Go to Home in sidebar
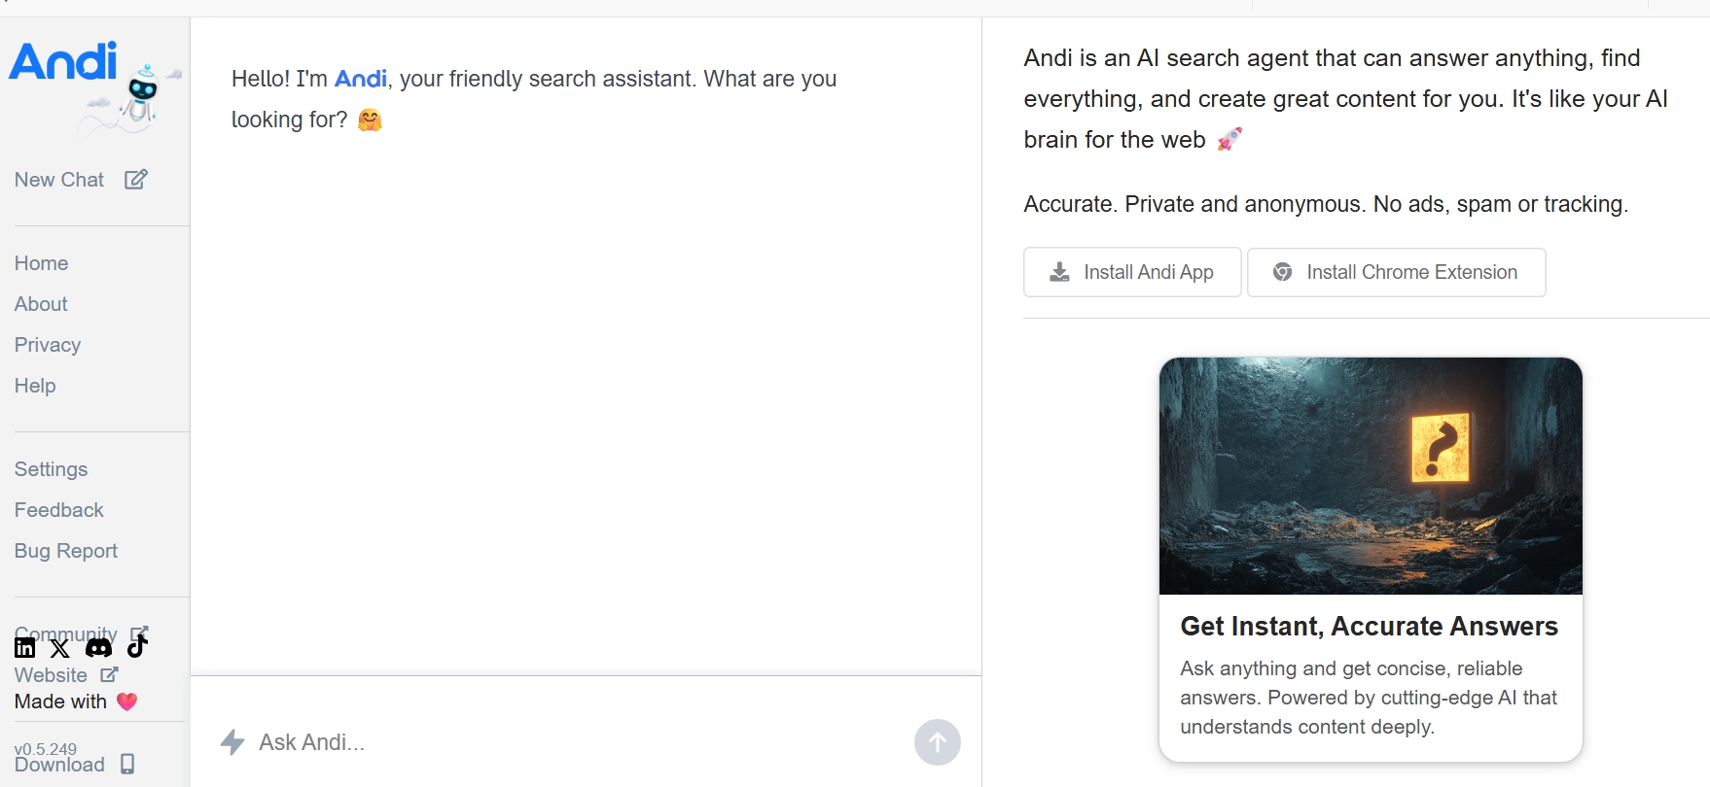Viewport: 1710px width, 787px height. (41, 263)
